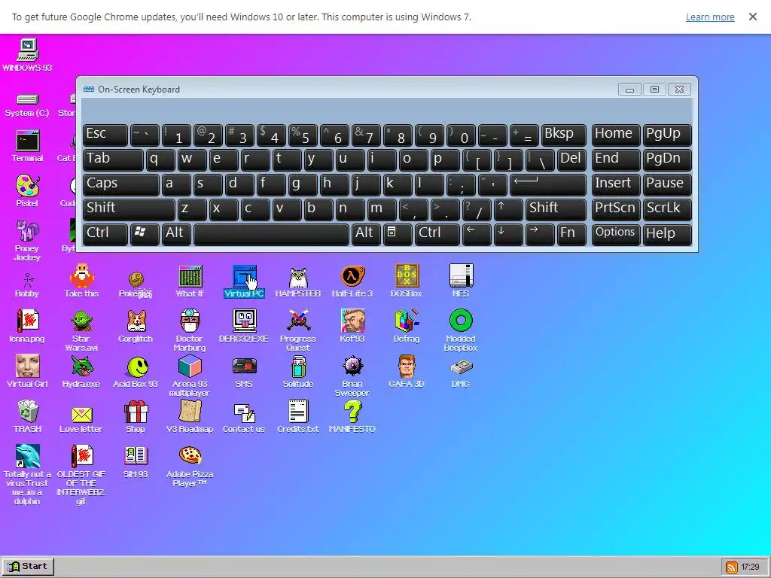The height and width of the screenshot is (578, 771).
Task: Open the Start menu button
Action: (x=28, y=566)
